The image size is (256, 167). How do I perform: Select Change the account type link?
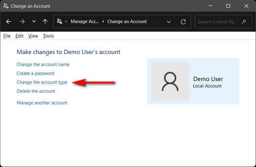[x=42, y=82]
